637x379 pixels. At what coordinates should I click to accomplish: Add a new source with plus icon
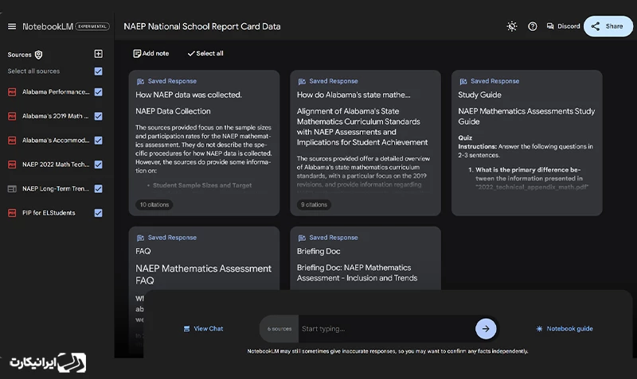pos(98,54)
